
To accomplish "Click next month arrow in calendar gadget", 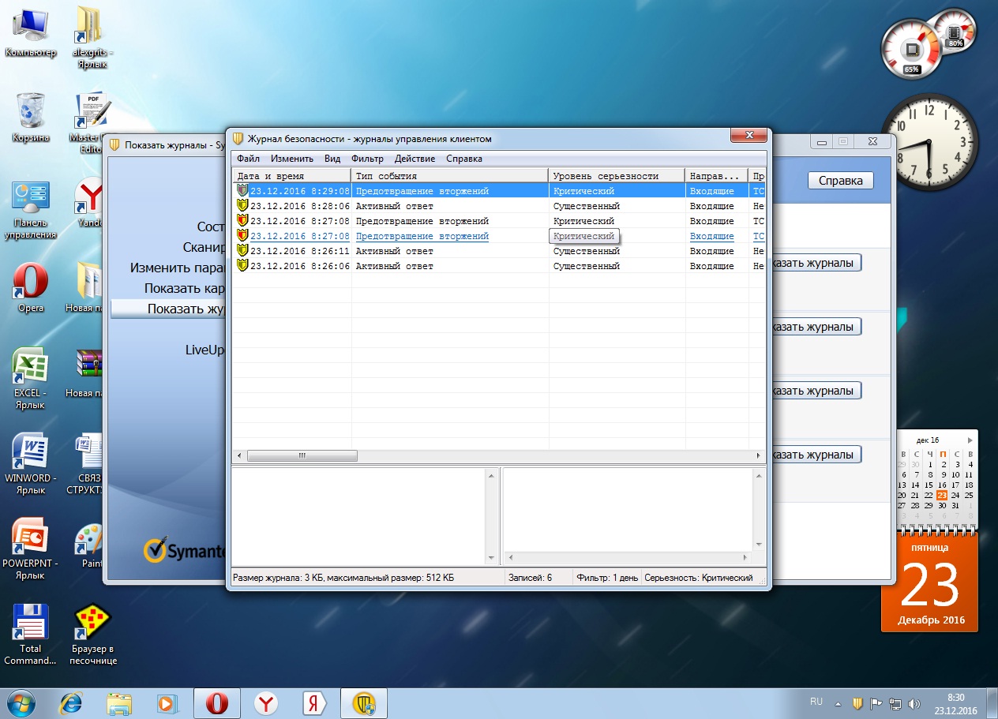I will 970,440.
